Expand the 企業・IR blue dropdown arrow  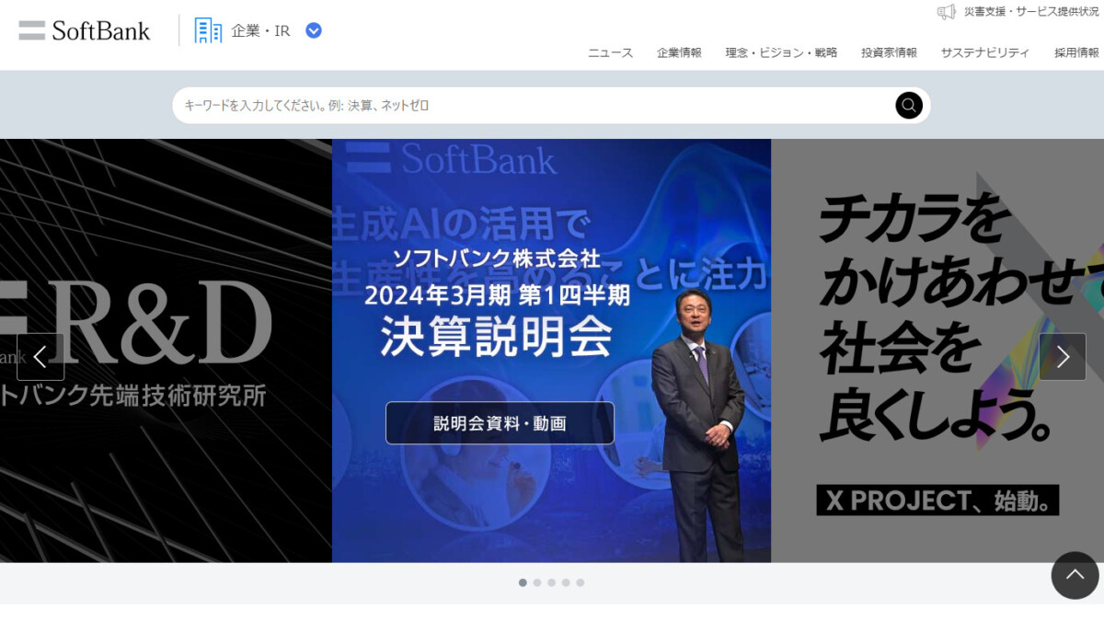click(314, 30)
